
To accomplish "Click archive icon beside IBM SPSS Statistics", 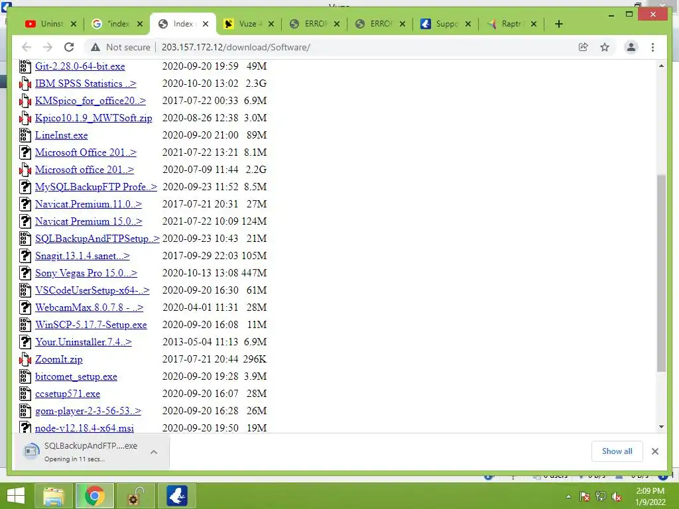I will point(25,84).
